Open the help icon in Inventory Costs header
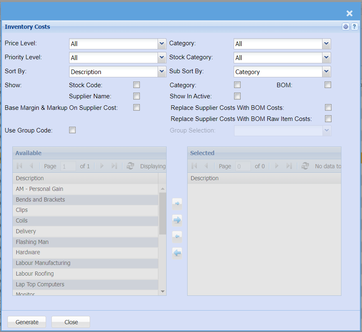 click(x=354, y=27)
